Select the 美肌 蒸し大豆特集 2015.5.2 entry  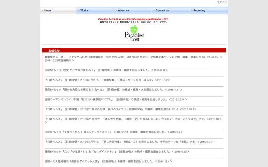click(128, 142)
